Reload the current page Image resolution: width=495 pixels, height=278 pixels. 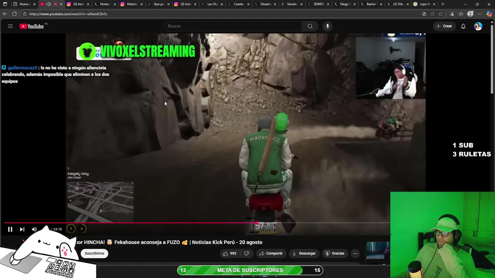(x=14, y=14)
